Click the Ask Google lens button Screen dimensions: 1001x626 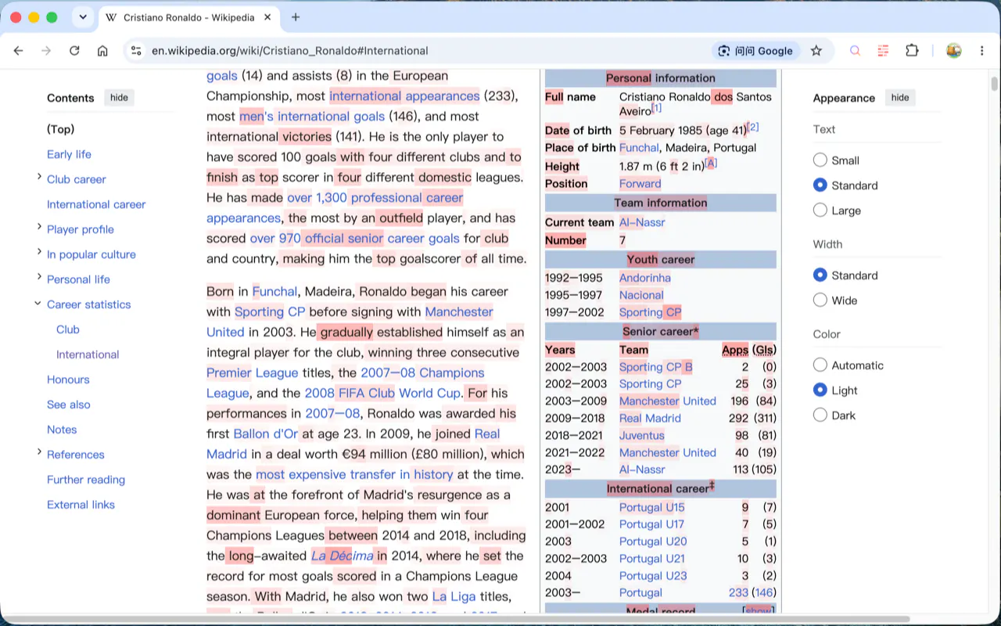[755, 51]
